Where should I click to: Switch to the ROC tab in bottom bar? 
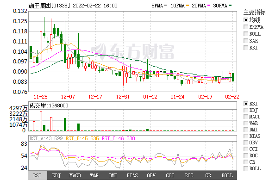coord(189,175)
